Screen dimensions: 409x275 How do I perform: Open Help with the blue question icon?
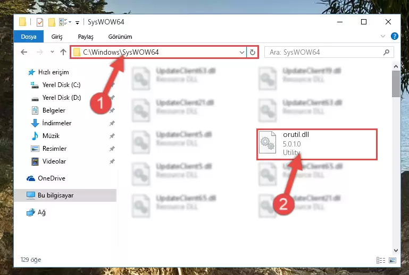pyautogui.click(x=395, y=36)
